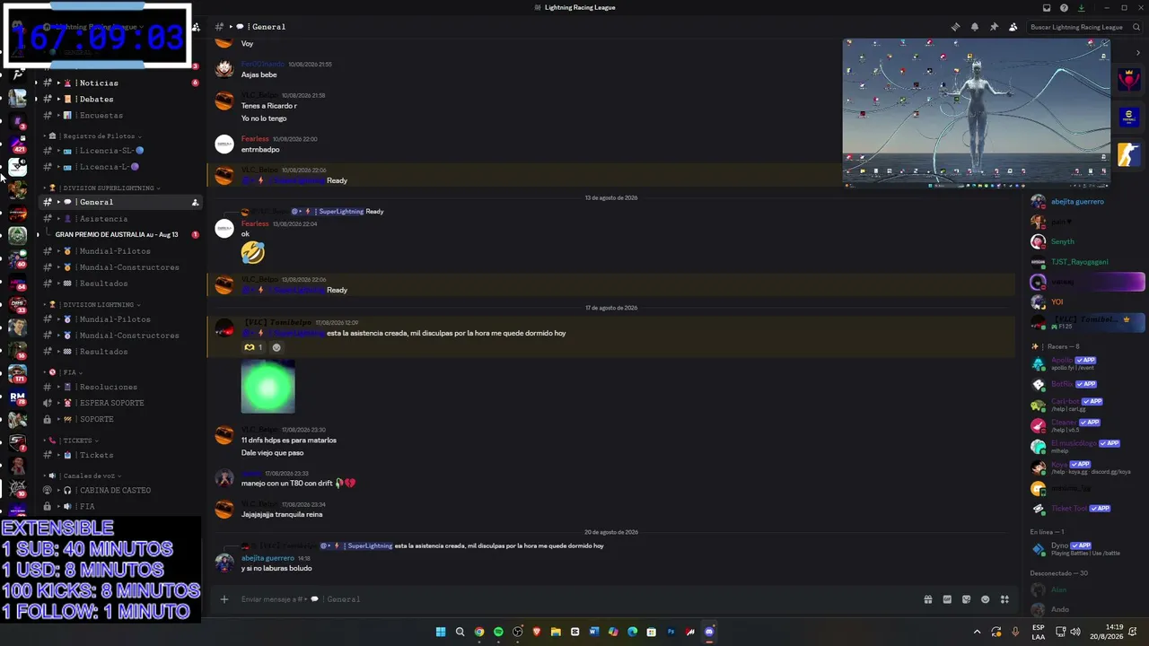Open volume control in system tray
The width and height of the screenshot is (1149, 646).
[x=1075, y=632]
